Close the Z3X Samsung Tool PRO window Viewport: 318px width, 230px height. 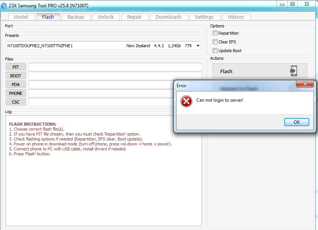(x=307, y=4)
